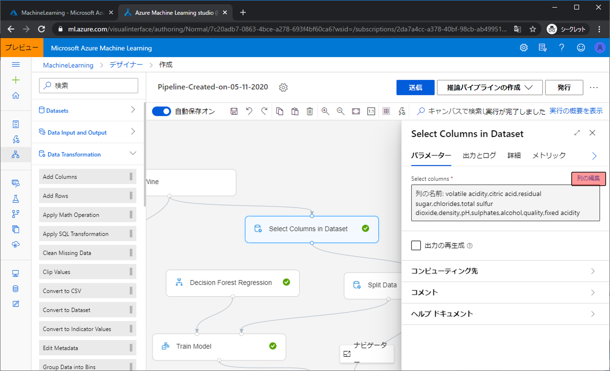The height and width of the screenshot is (371, 610).
Task: Paste copied module with clipboard icon
Action: tap(295, 111)
